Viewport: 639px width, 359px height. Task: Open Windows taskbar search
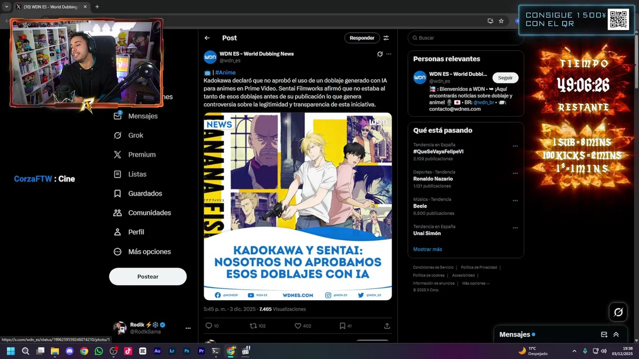[x=25, y=351]
